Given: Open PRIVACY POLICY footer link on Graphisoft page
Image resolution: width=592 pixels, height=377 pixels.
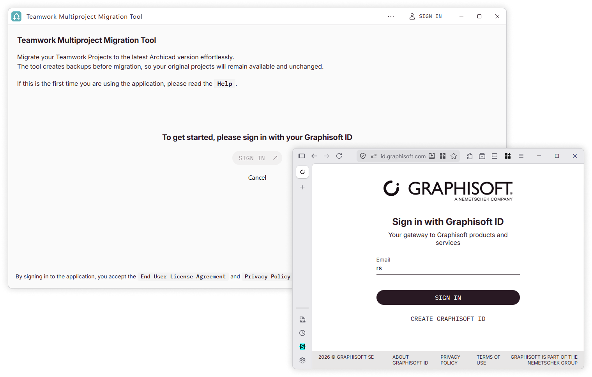Looking at the screenshot, I should (x=450, y=360).
